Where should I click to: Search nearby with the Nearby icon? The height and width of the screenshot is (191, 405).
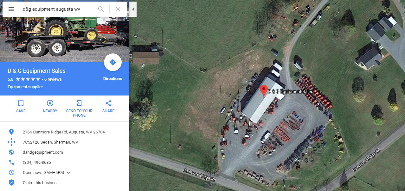pyautogui.click(x=50, y=103)
